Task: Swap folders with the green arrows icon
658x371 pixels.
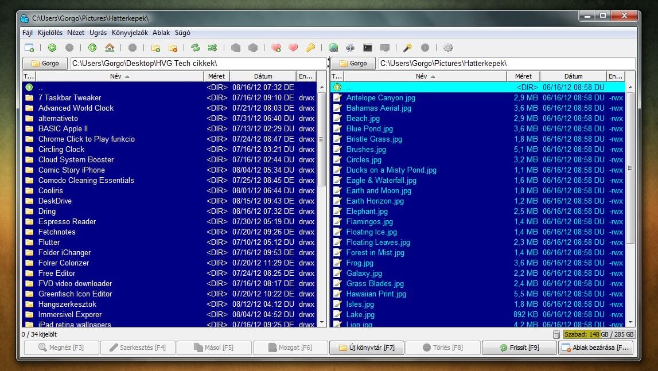Action: tap(196, 48)
